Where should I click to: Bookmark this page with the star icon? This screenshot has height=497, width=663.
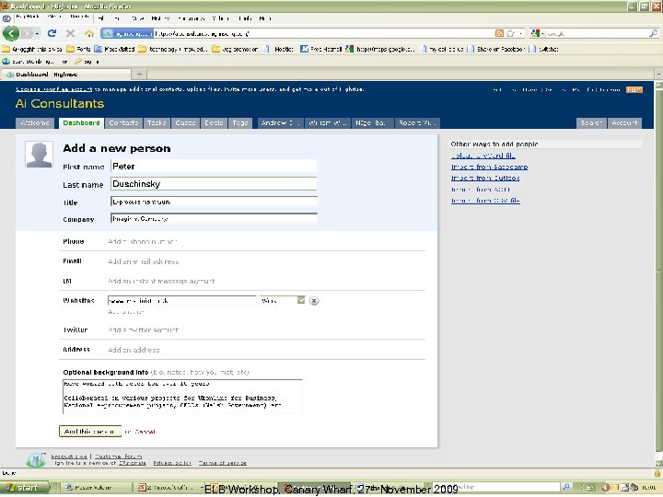pyautogui.click(x=510, y=33)
